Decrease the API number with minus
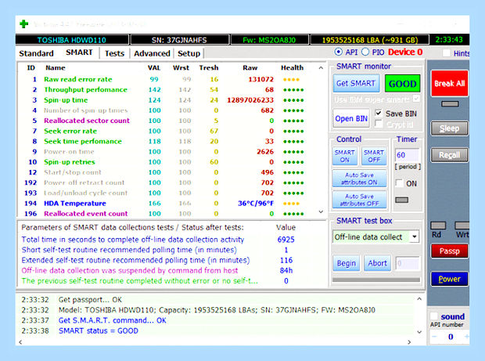The height and width of the screenshot is (361, 485). click(x=434, y=337)
